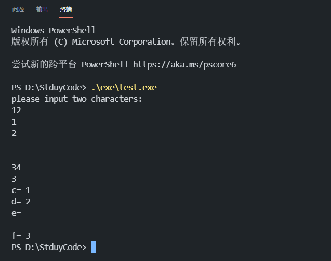Viewport: 331px width, 261px height.
Task: Click the 'please input two characters:' line
Action: pyautogui.click(x=77, y=99)
